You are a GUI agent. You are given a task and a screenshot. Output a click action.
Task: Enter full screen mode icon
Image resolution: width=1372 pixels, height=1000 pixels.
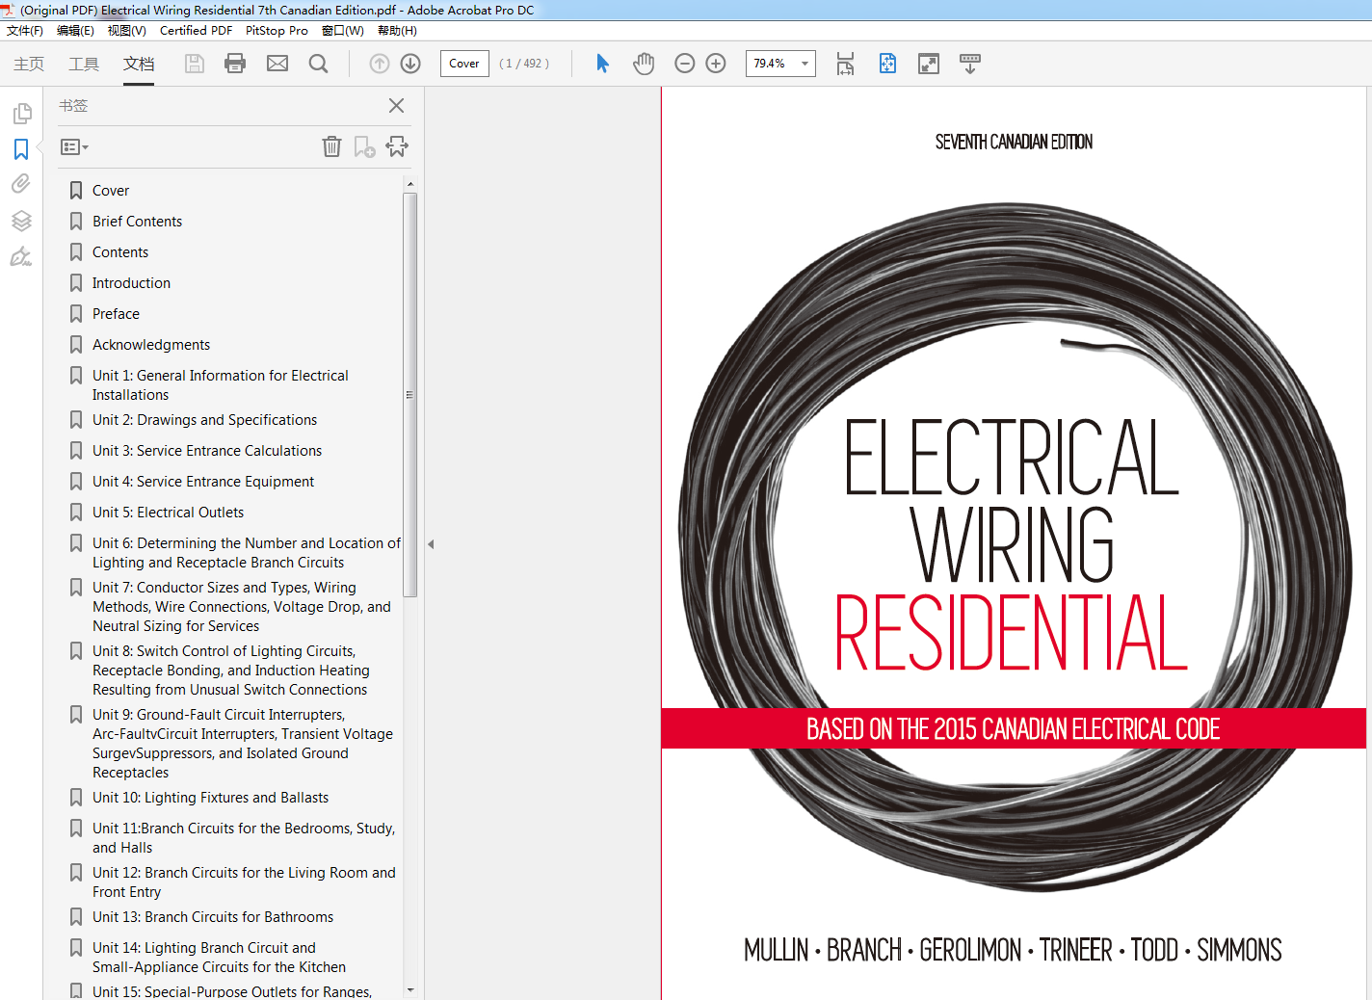[x=929, y=64]
